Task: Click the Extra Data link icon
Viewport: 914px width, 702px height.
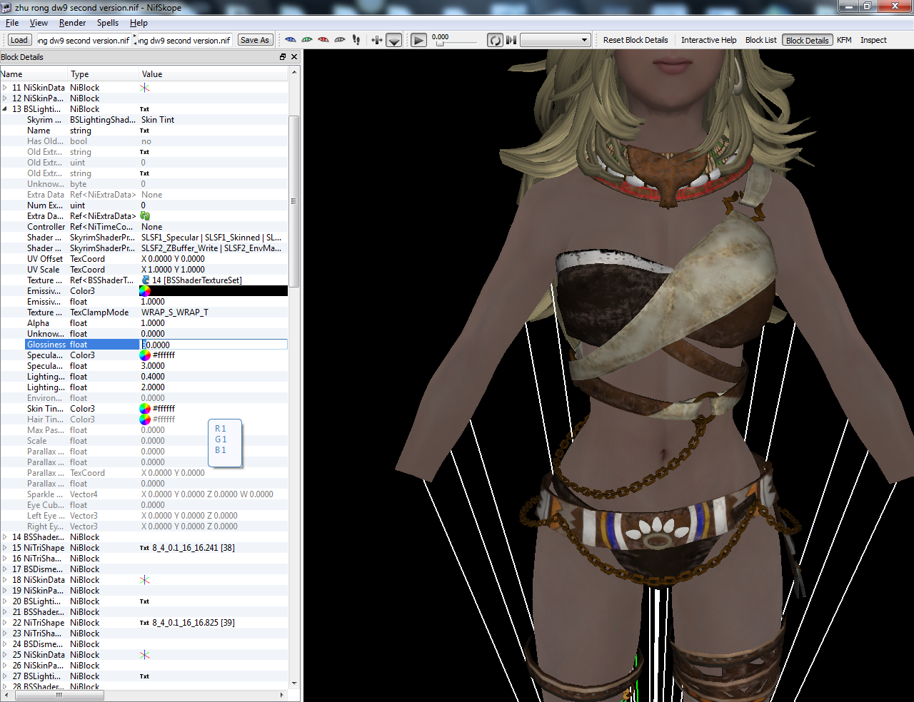Action: click(145, 216)
